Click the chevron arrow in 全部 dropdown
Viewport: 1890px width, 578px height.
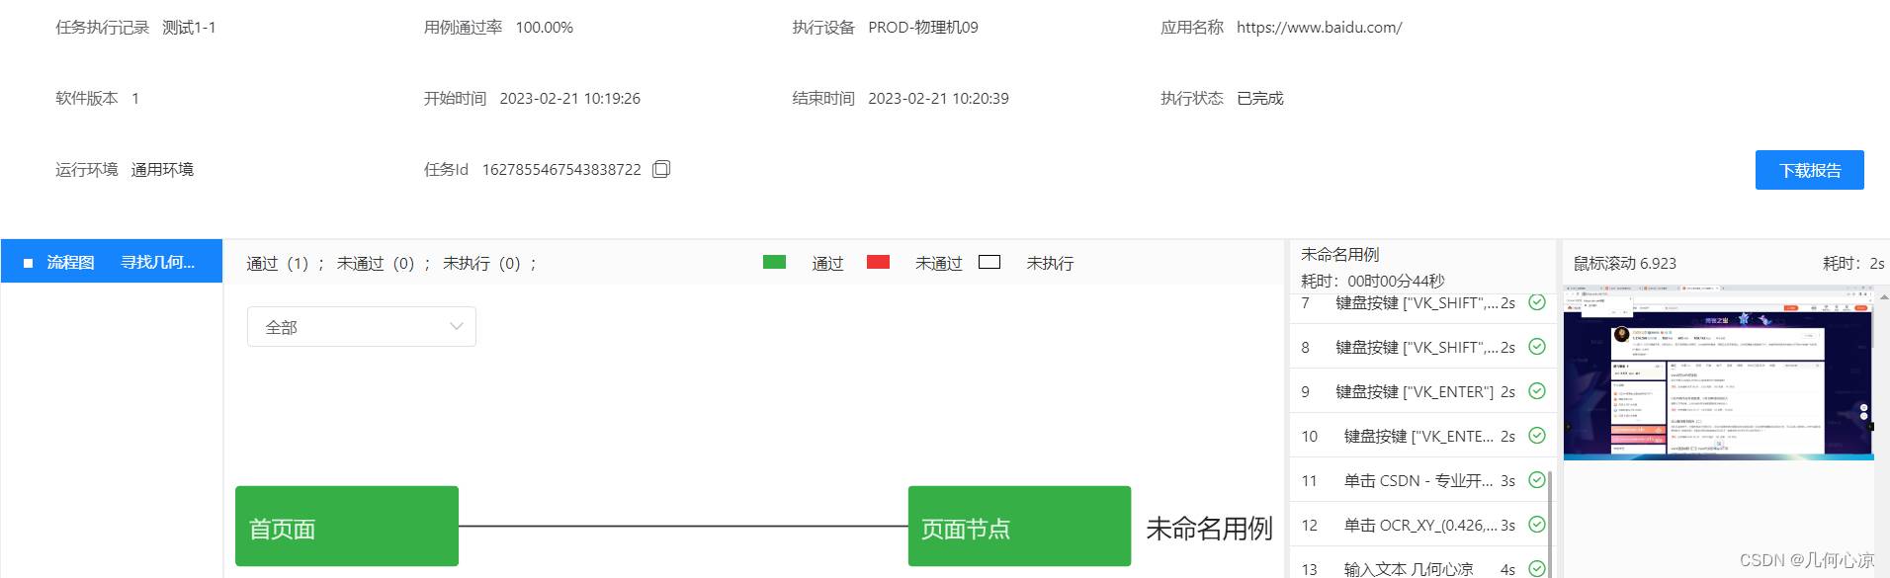(456, 327)
